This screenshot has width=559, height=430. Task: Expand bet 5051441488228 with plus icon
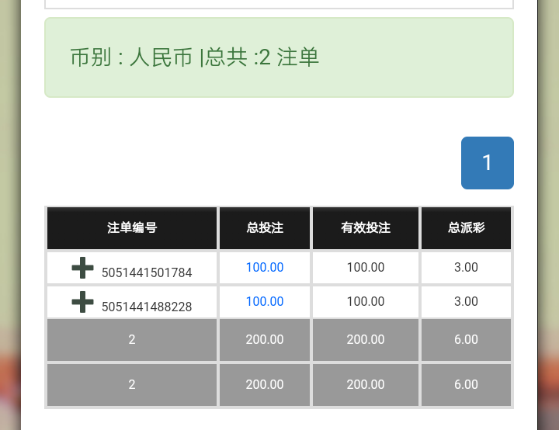coord(82,302)
